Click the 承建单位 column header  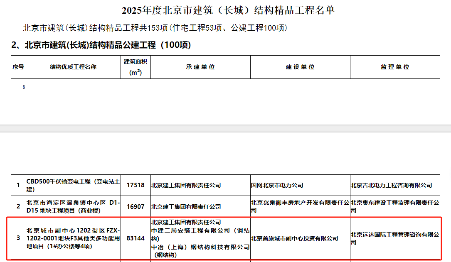coord(200,67)
